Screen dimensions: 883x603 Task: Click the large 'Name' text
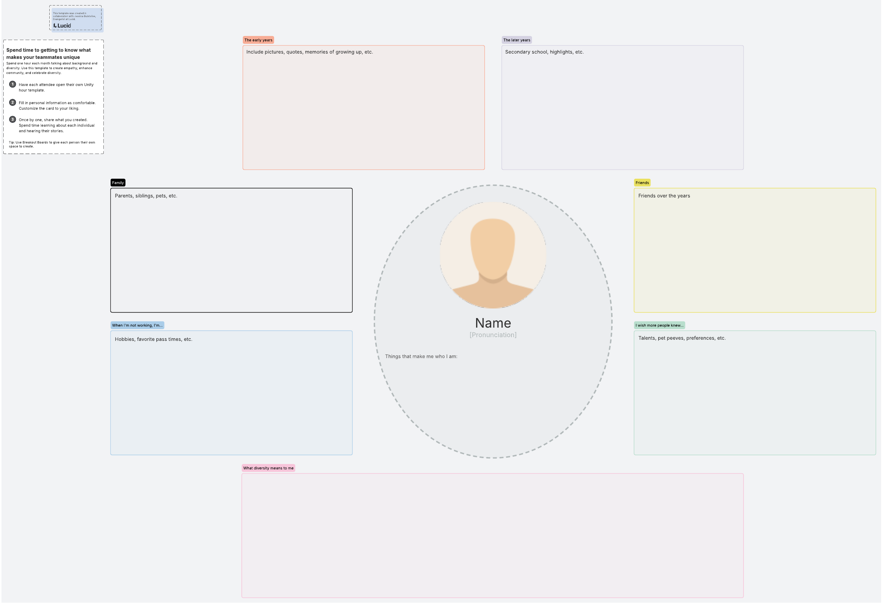pyautogui.click(x=493, y=323)
